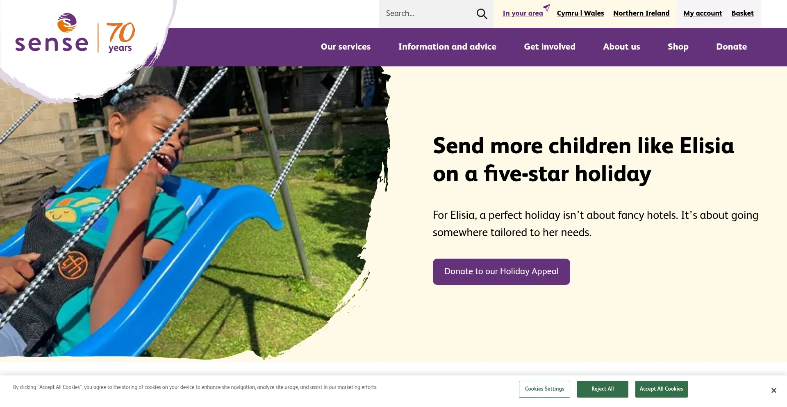This screenshot has height=407, width=787.
Task: Open the Cymru | Wales link
Action: click(x=580, y=14)
